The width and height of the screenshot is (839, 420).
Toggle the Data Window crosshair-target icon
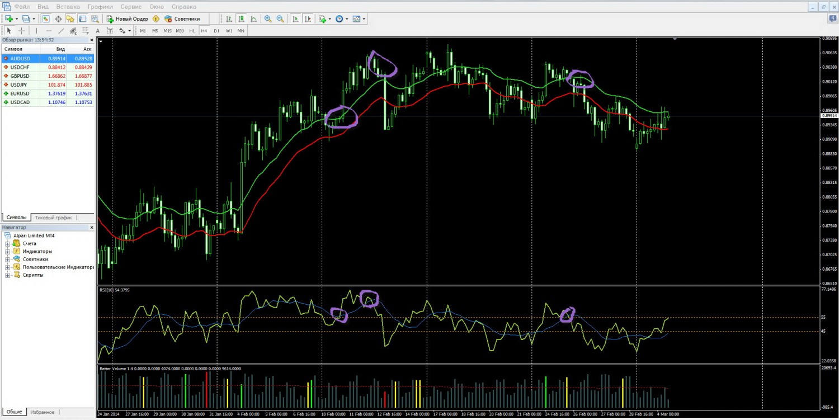point(58,18)
